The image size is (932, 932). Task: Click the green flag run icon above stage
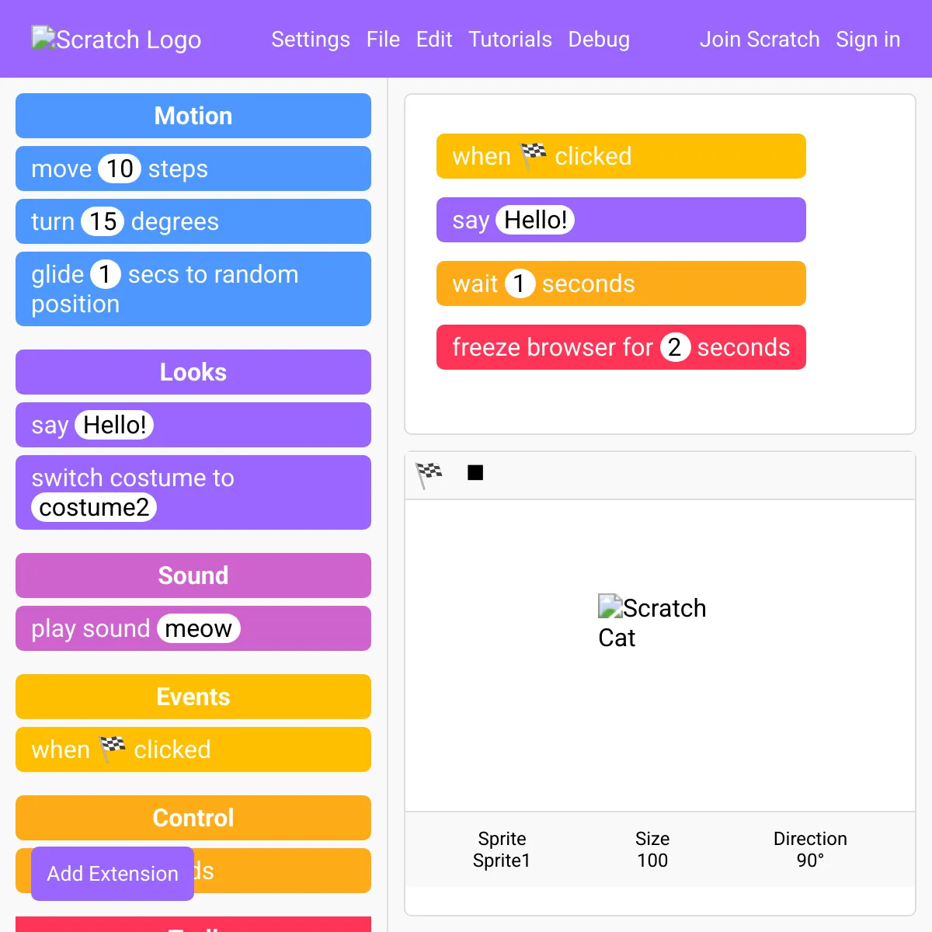pyautogui.click(x=429, y=474)
